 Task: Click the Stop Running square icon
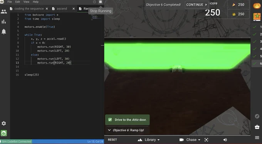click(101, 2)
